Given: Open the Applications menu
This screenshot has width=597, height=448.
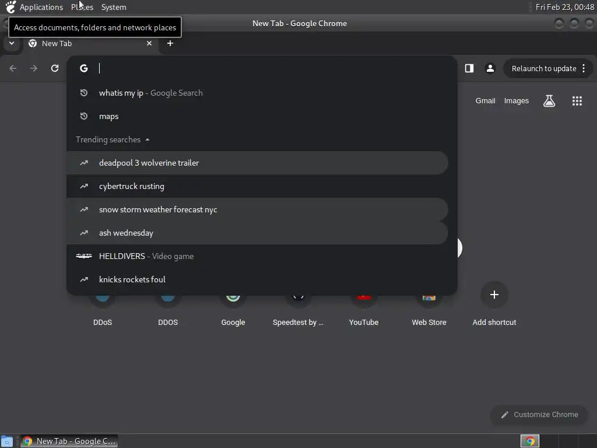Looking at the screenshot, I should (41, 7).
